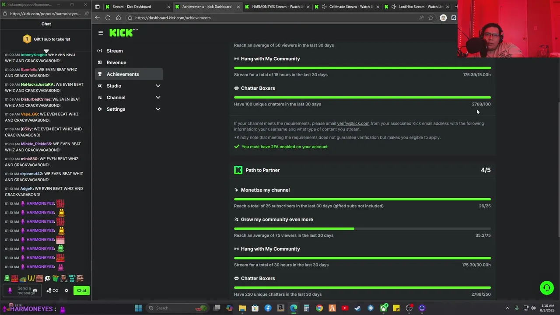Expand the Settings sidebar section
This screenshot has width=560, height=315.
(129, 109)
